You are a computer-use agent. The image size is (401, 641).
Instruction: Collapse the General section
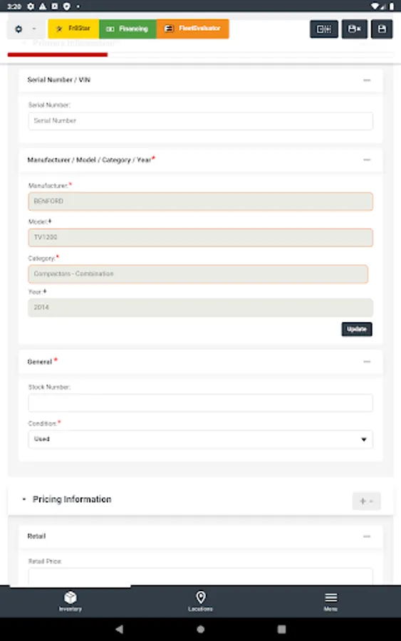tap(367, 362)
